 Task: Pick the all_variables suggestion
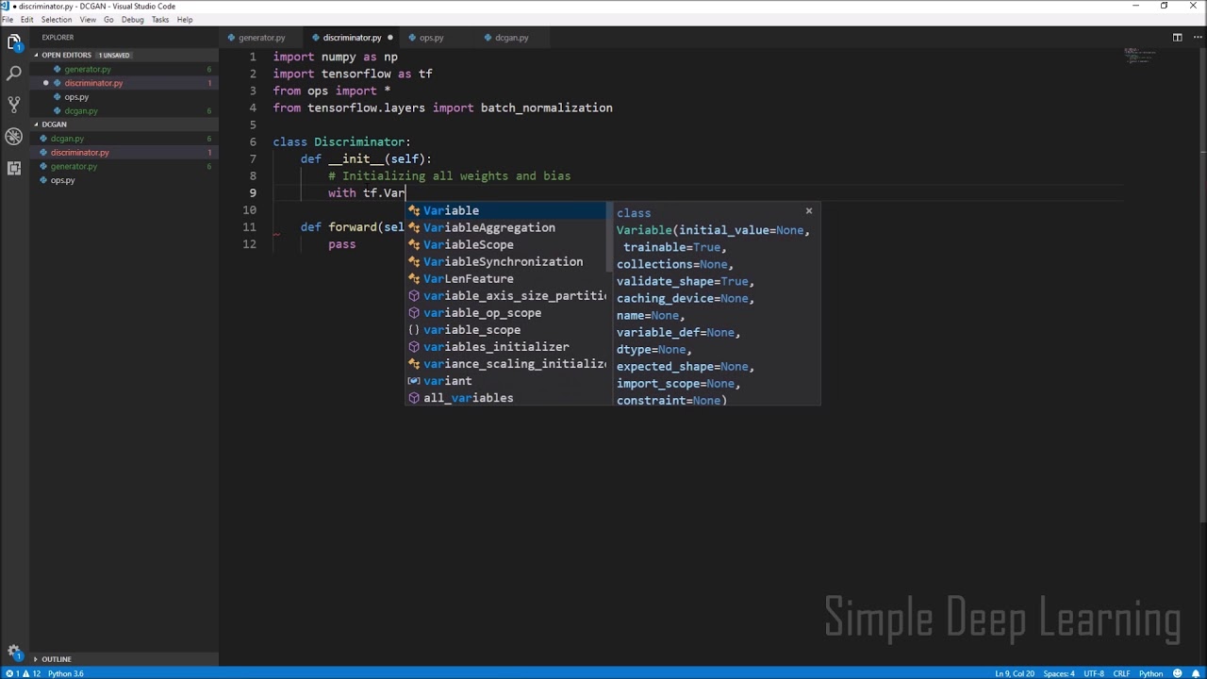(x=506, y=398)
